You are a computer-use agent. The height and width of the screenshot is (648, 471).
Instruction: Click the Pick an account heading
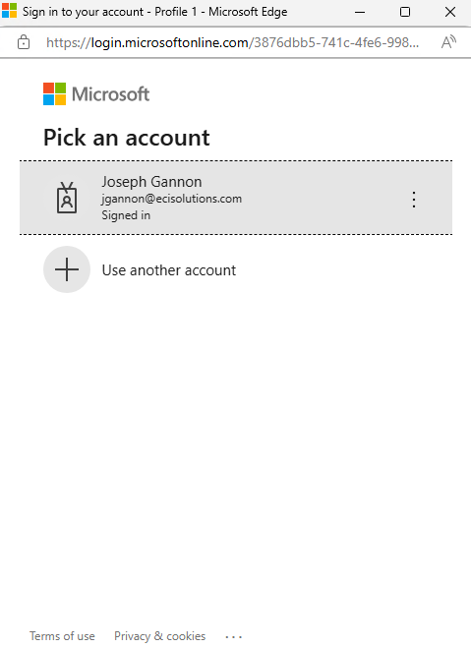[x=127, y=138]
